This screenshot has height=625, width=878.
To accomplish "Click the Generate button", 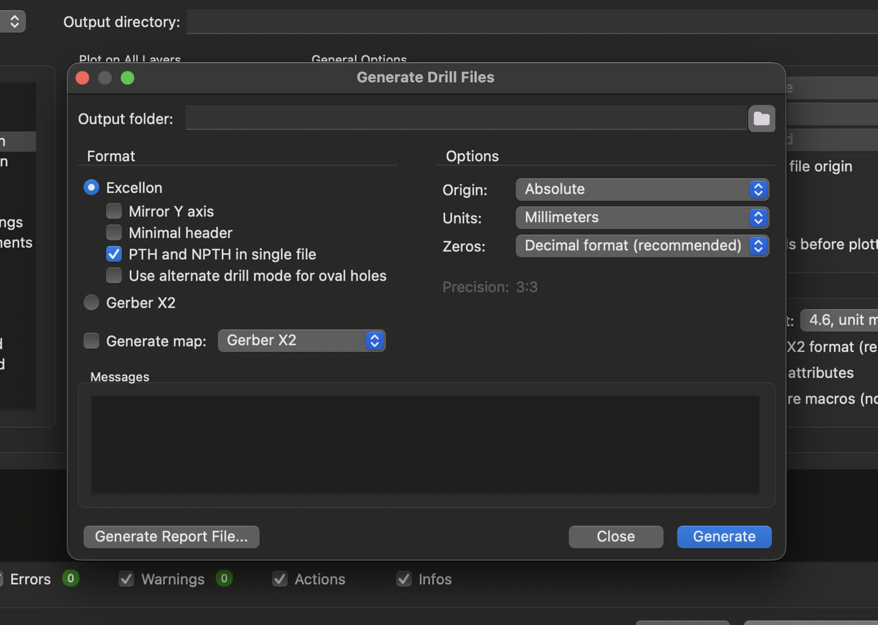I will click(x=724, y=537).
